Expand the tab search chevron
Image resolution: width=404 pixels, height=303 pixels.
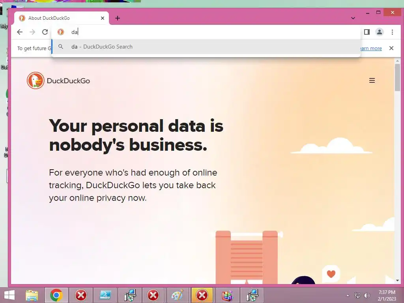point(353,18)
